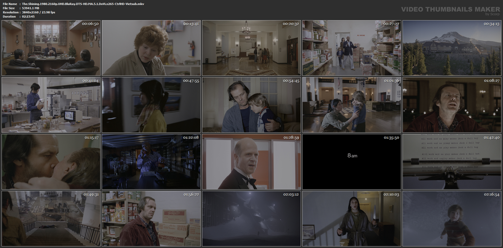Viewport: 503px width, 248px height.
Task: Open the kitchen scene thumbnail at 00:41:04
Action: click(51, 105)
